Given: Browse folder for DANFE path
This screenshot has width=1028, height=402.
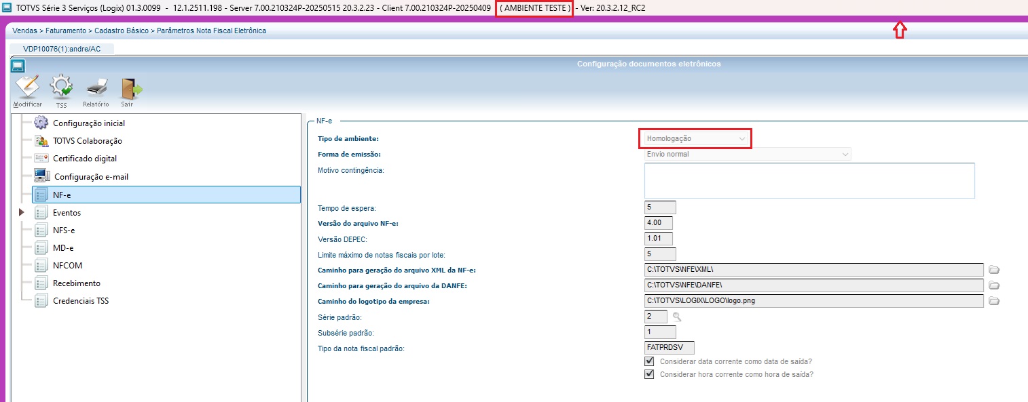Looking at the screenshot, I should [995, 285].
